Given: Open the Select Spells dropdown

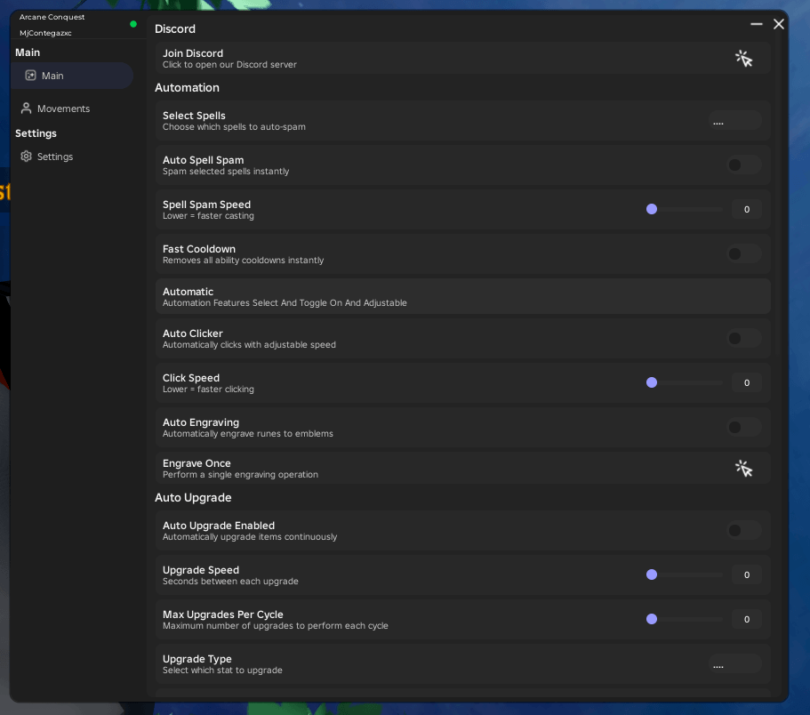Looking at the screenshot, I should point(734,120).
